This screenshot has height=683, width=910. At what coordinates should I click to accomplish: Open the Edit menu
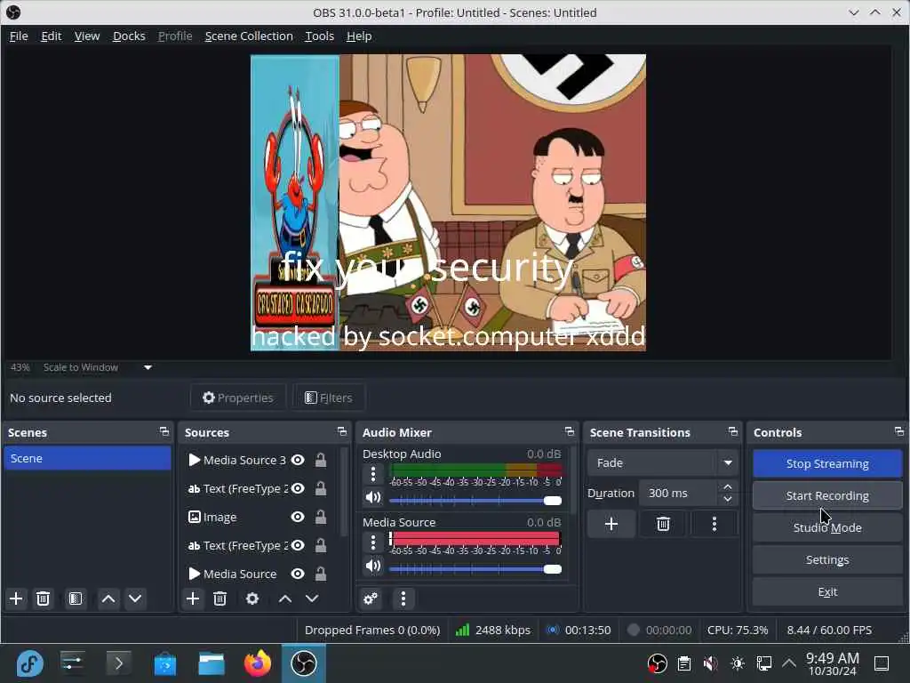coord(51,36)
